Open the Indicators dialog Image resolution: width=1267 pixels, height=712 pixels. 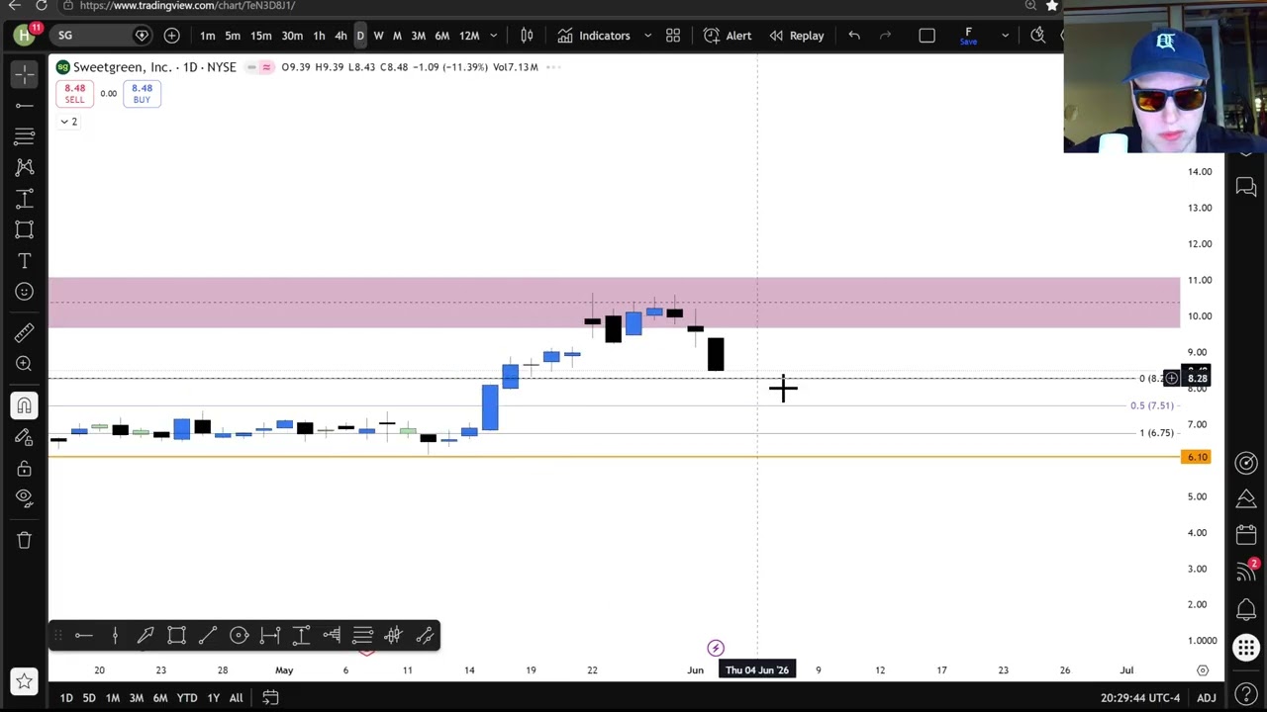(594, 36)
